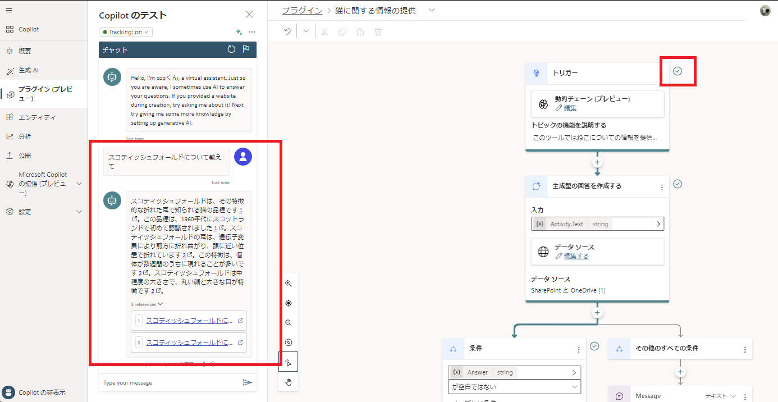The image size is (778, 402).
Task: Activate the hand pan tool
Action: tap(289, 382)
